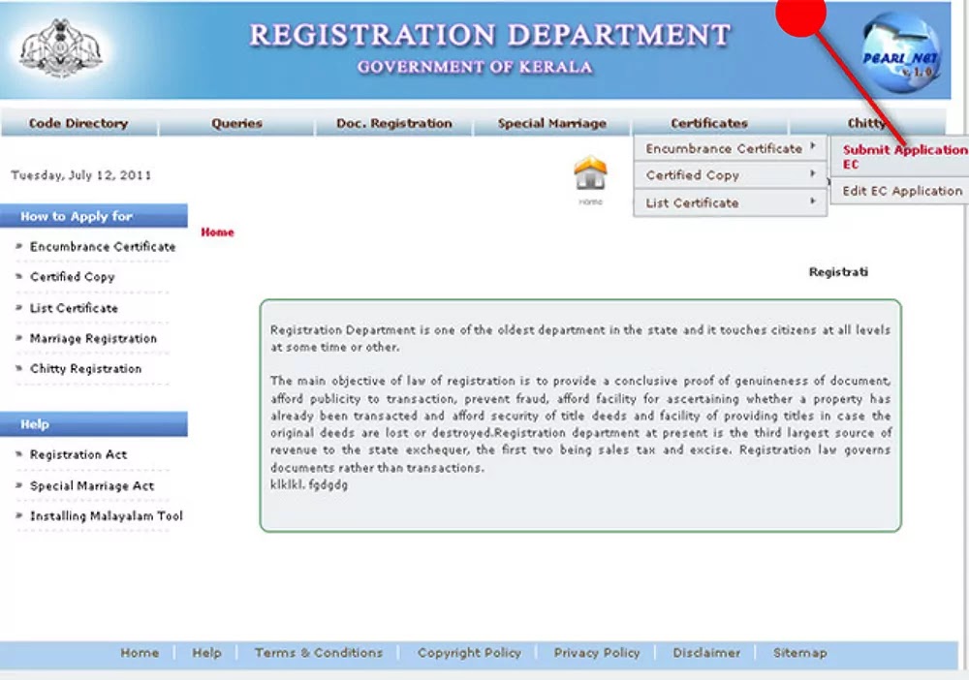Viewport: 969px width, 680px height.
Task: Open the Privacy Policy footer link
Action: [597, 652]
